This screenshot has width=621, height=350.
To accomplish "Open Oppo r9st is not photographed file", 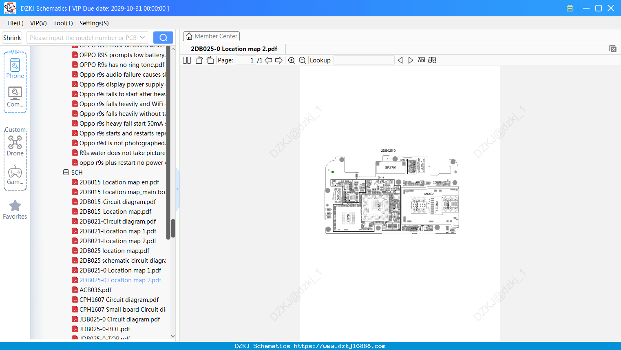I will click(122, 143).
